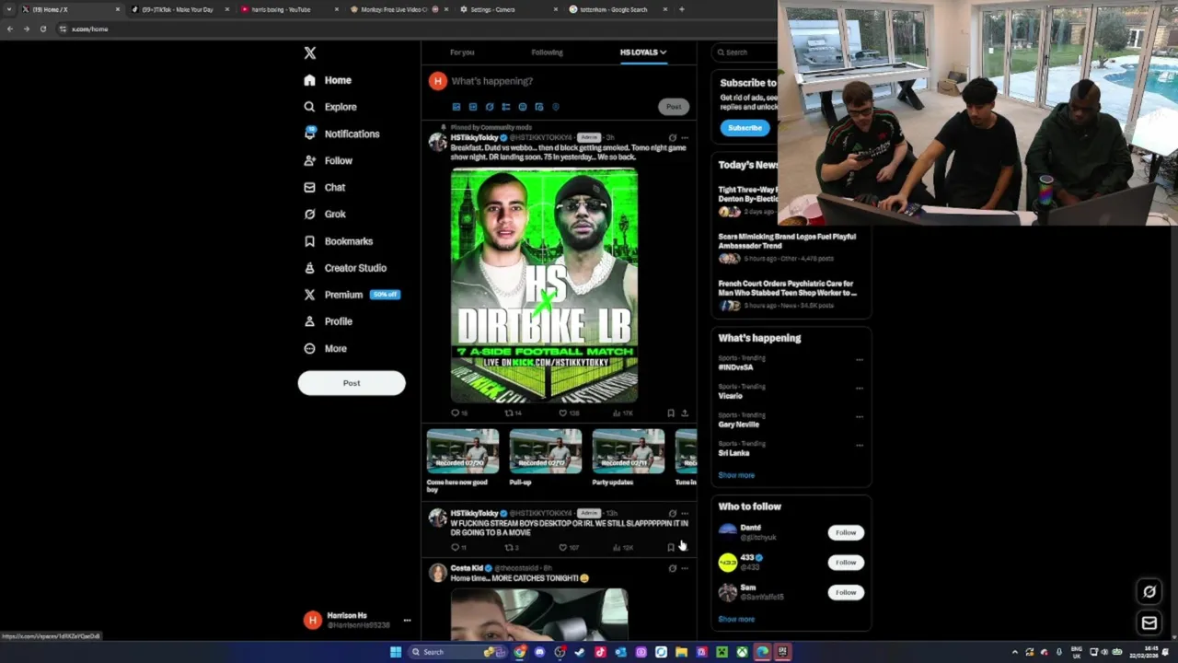Bookmark the W STREAM BOYS post
This screenshot has width=1178, height=663.
tap(671, 548)
